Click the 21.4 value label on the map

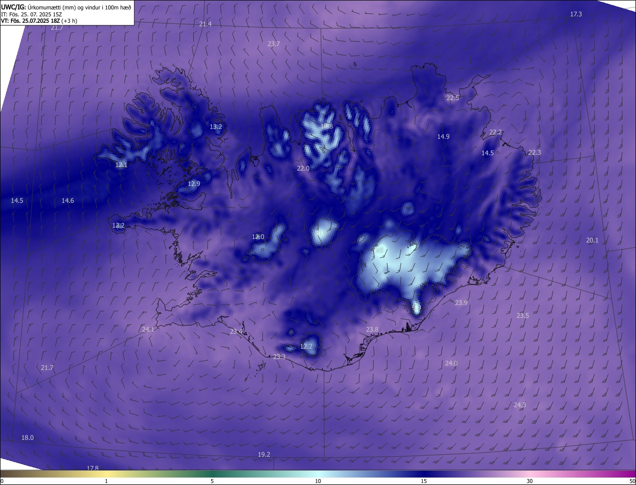(x=205, y=24)
